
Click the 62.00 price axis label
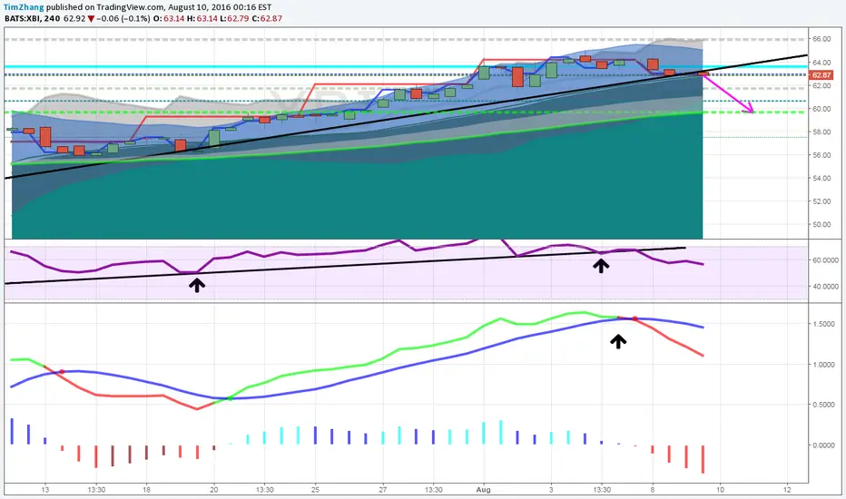tap(821, 86)
